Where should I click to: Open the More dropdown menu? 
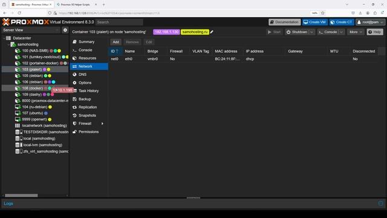coord(356,32)
